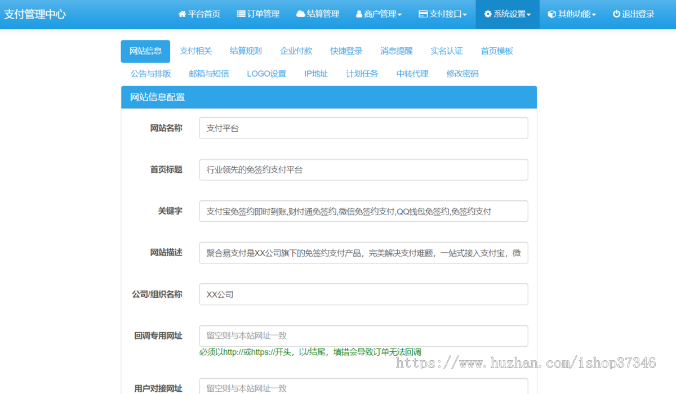Click the credit card icon beside 支付接口
This screenshot has width=676, height=394.
(423, 14)
